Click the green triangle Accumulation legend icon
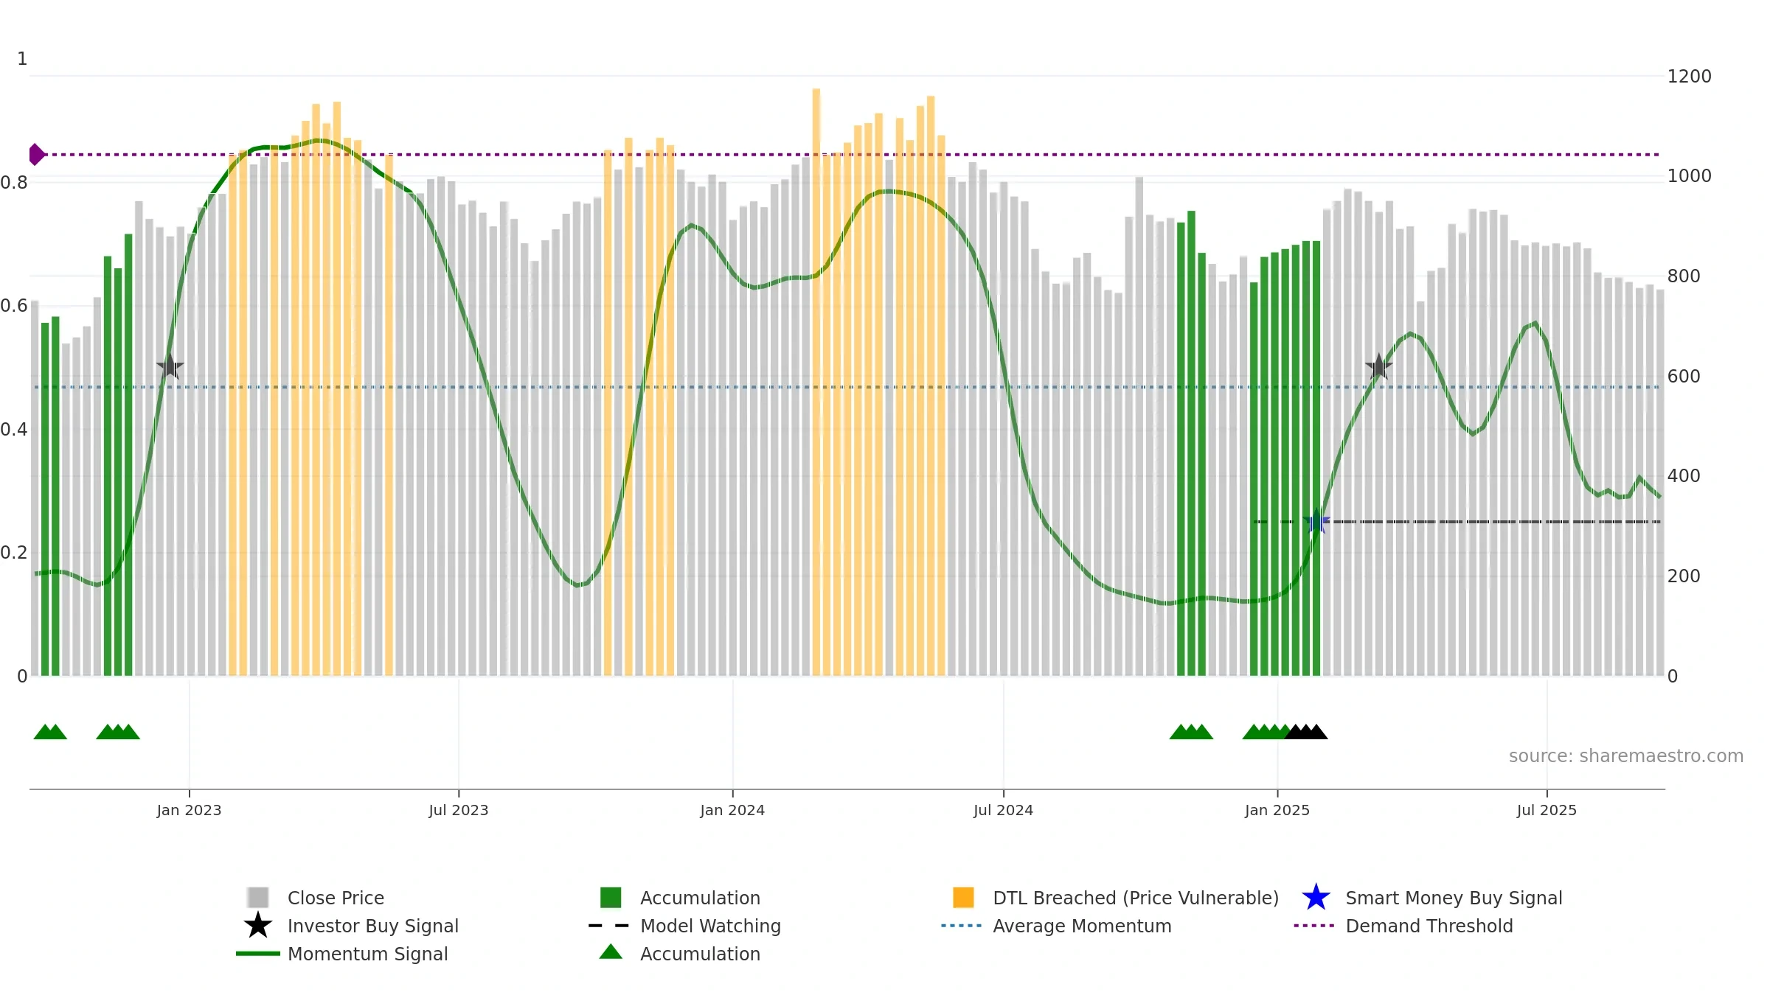The height and width of the screenshot is (995, 1770). coord(611,952)
